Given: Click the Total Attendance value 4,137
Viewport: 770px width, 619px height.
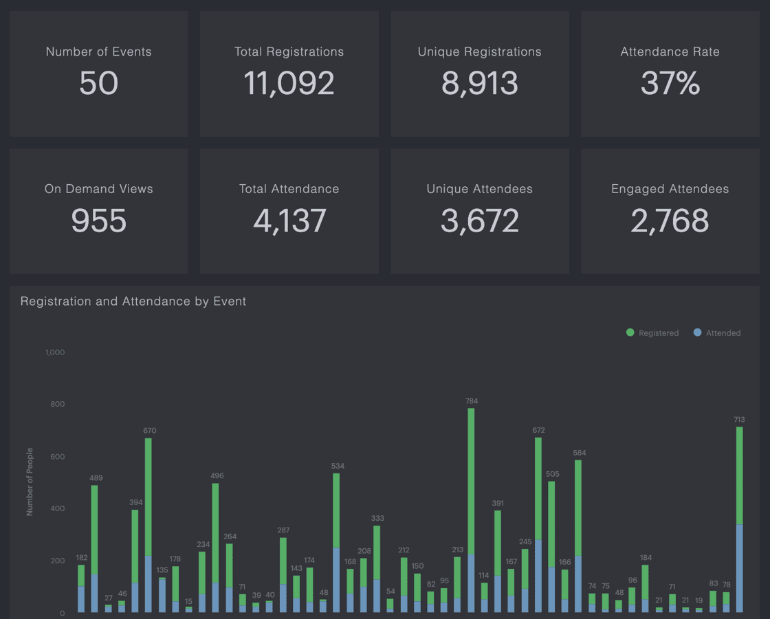Looking at the screenshot, I should coord(289,221).
